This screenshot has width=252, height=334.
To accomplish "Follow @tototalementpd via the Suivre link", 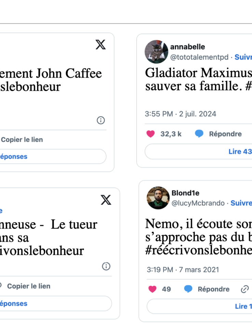I will (x=243, y=57).
